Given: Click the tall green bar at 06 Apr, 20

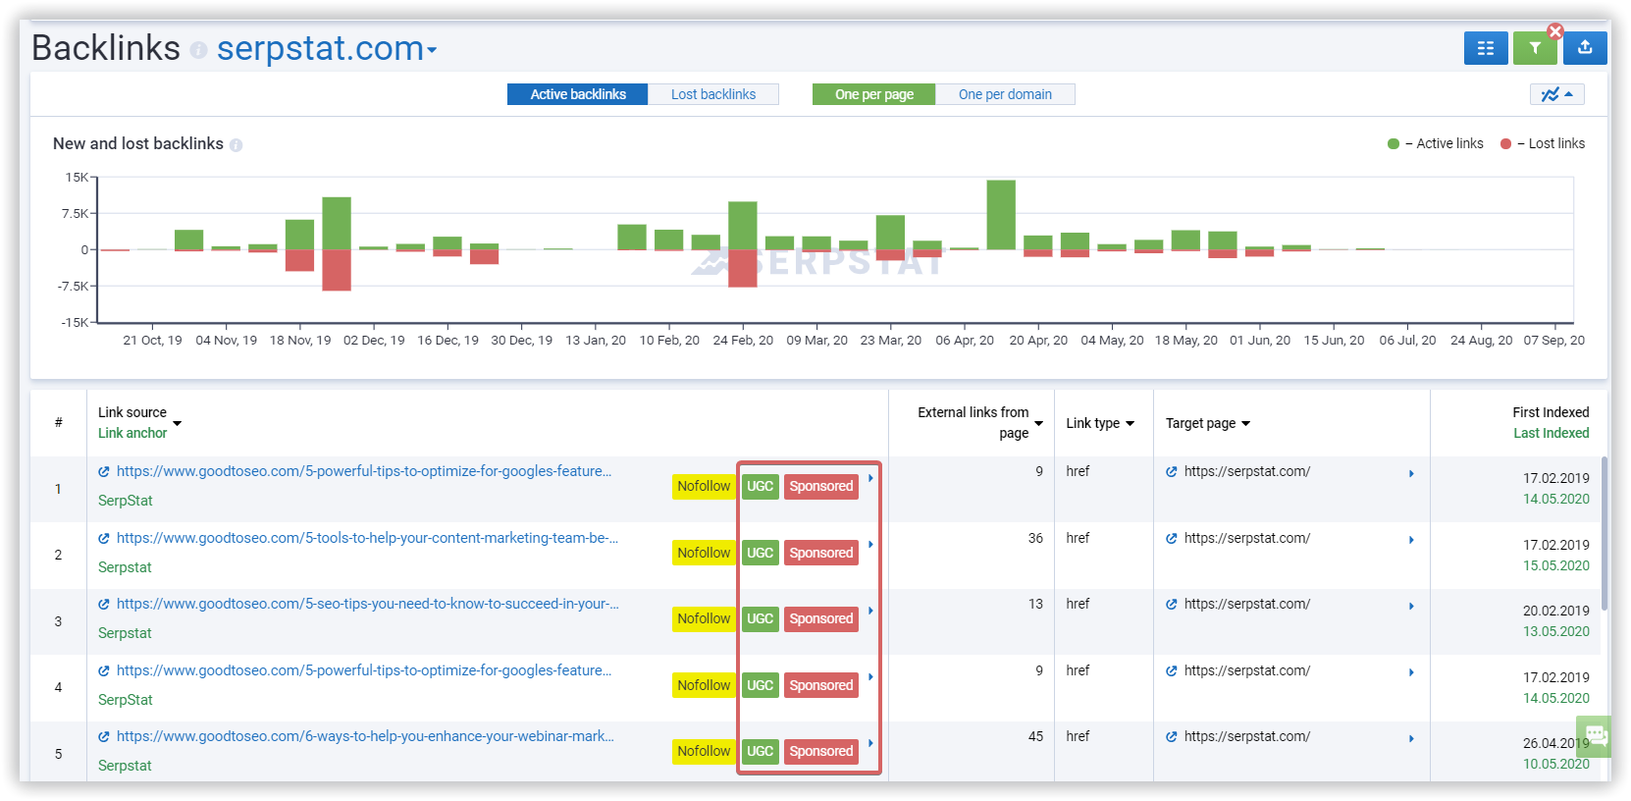Looking at the screenshot, I should coord(1001,215).
